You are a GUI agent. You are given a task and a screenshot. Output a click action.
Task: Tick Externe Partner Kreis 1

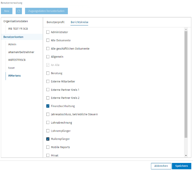[x=48, y=90]
